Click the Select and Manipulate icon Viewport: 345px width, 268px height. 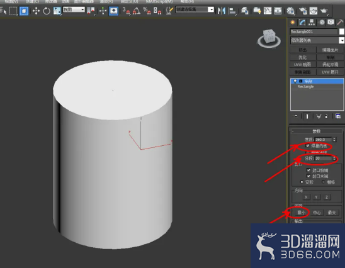pos(103,11)
